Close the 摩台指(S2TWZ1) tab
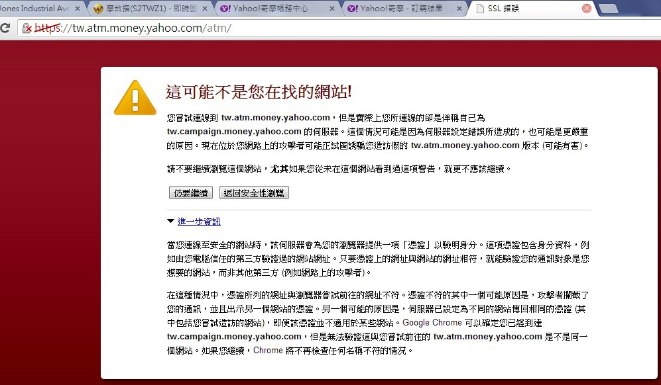 (204, 9)
